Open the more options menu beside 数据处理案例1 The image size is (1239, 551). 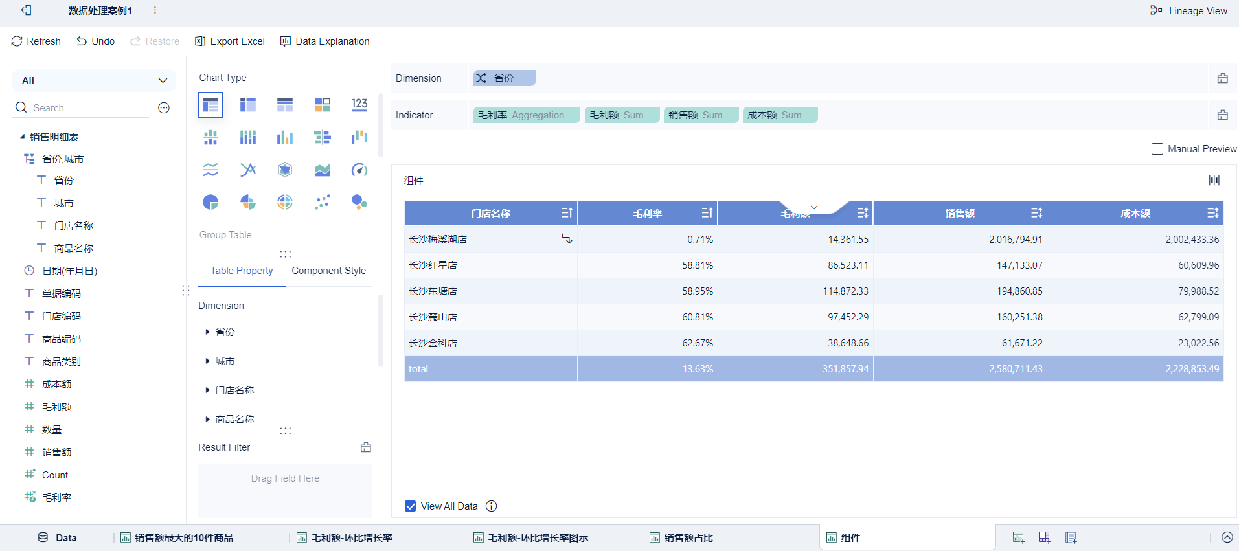pyautogui.click(x=155, y=10)
